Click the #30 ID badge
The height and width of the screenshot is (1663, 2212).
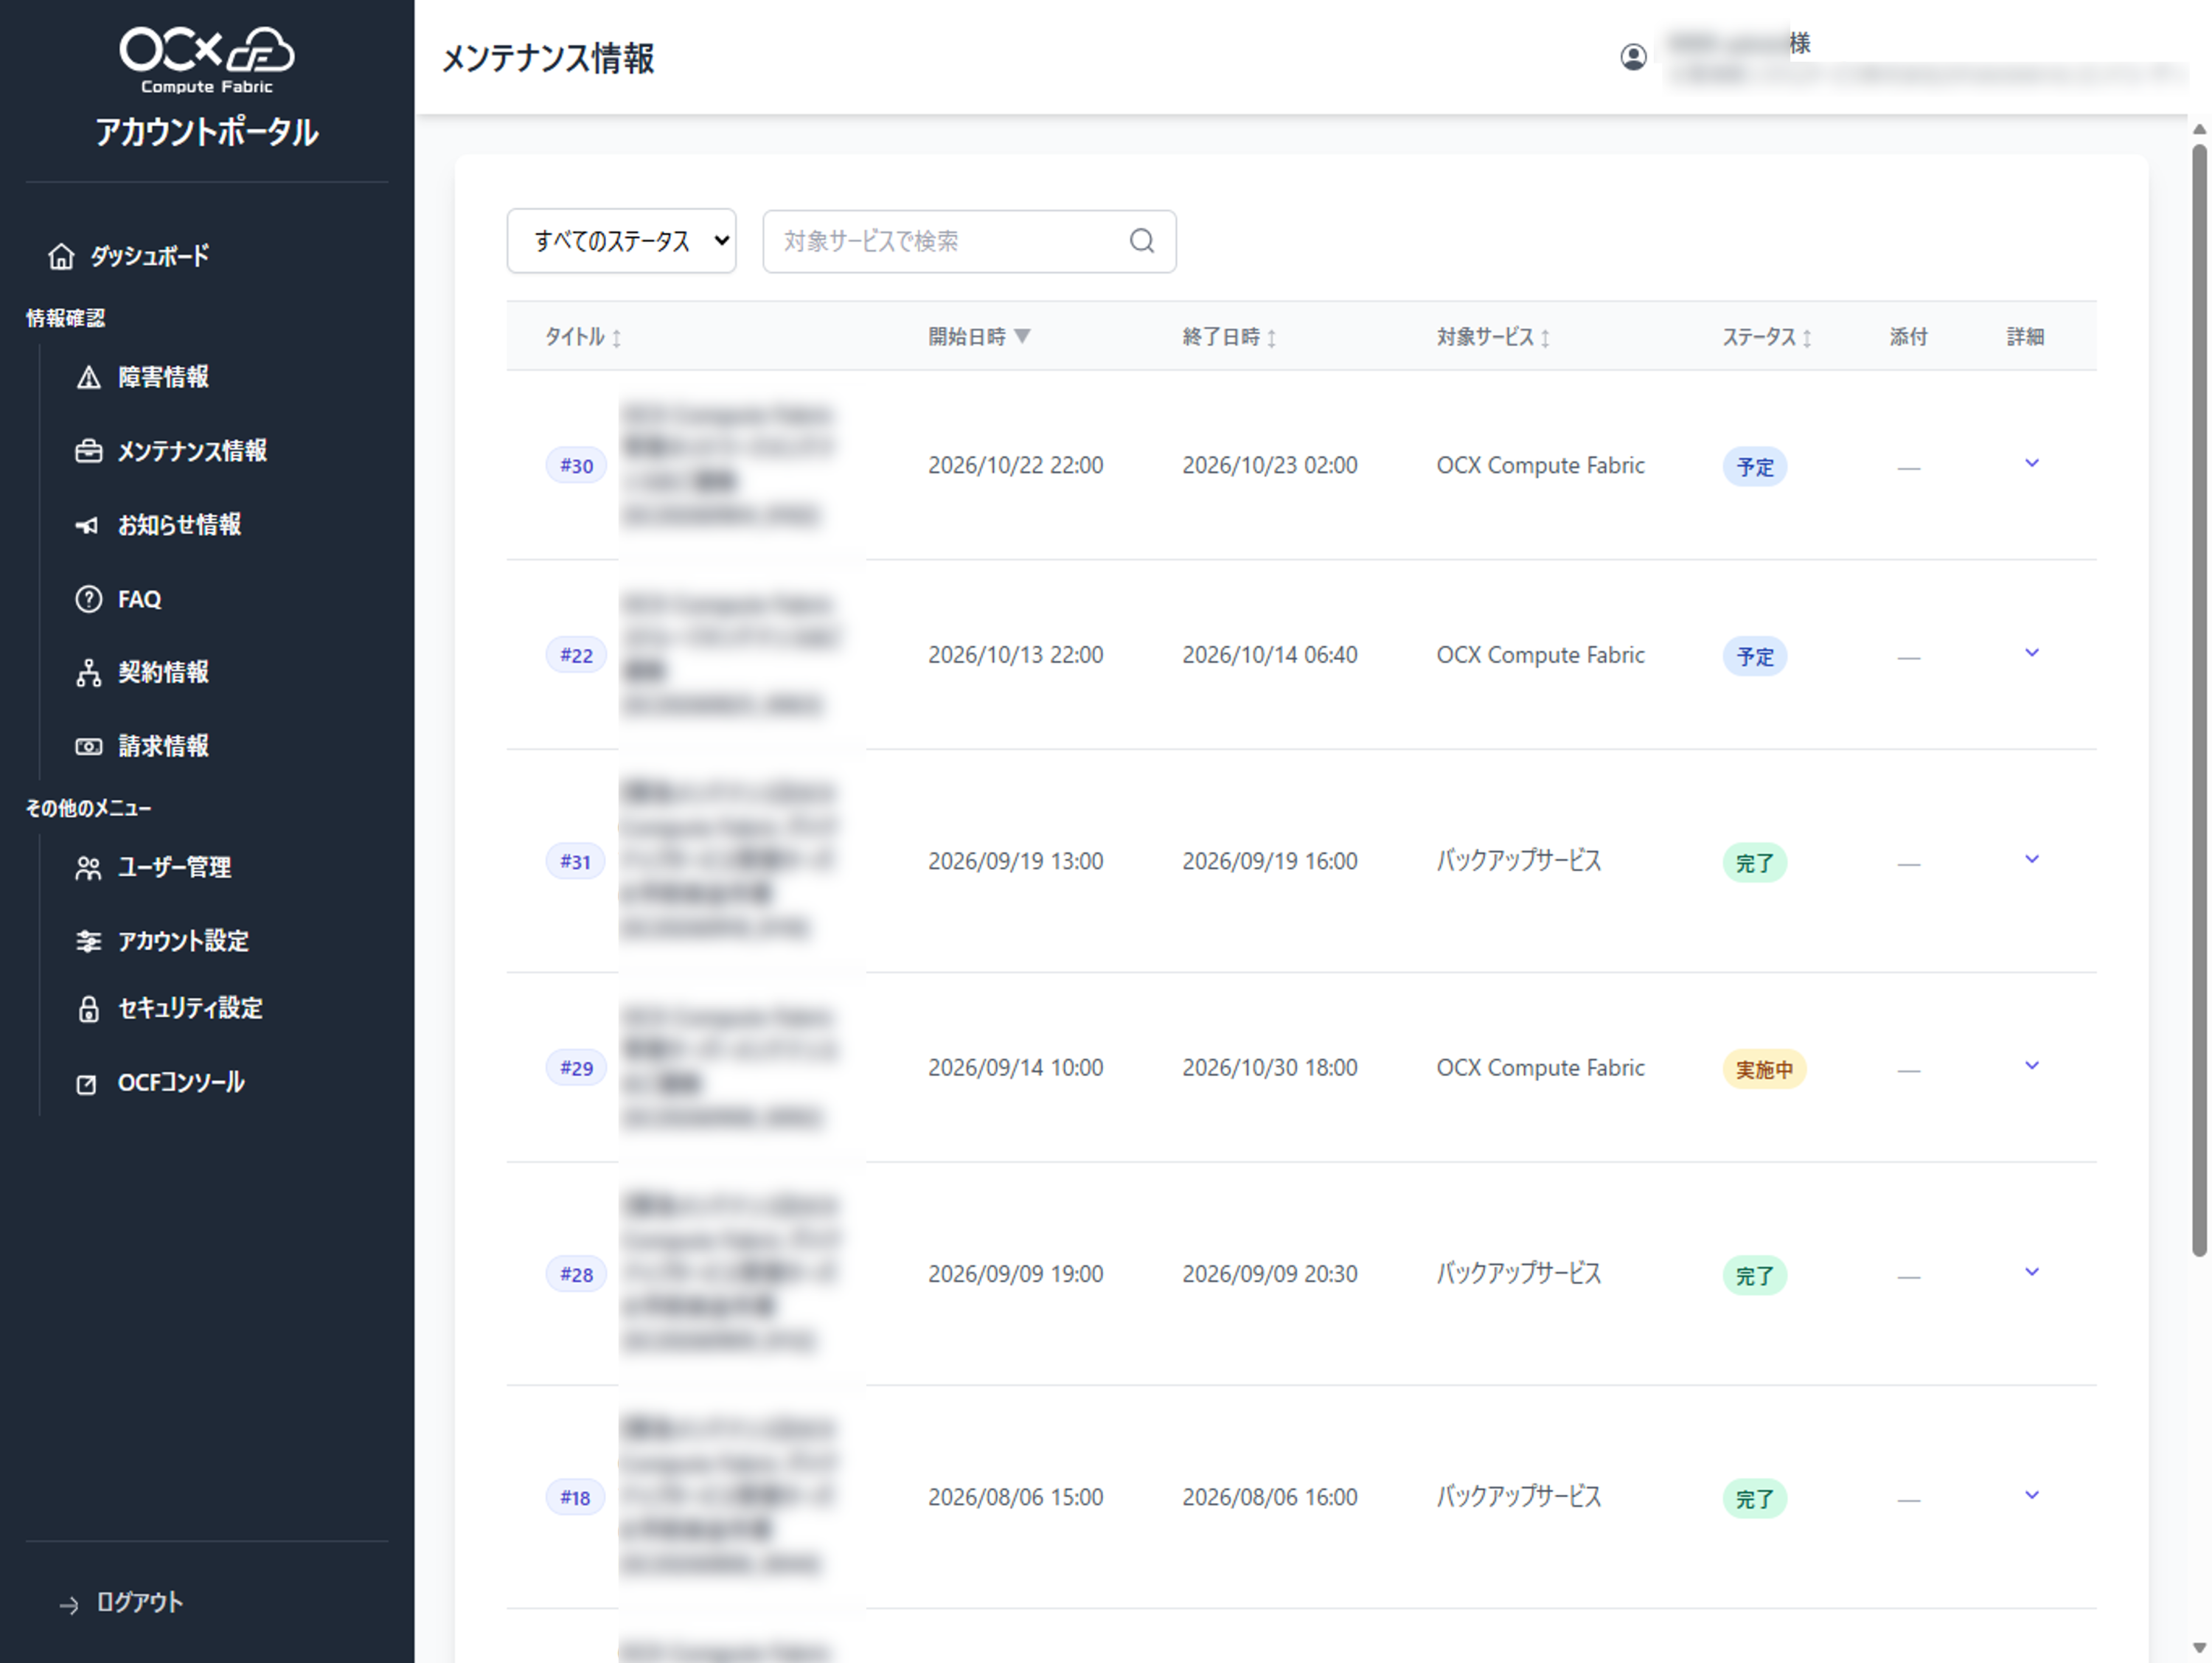pos(576,466)
